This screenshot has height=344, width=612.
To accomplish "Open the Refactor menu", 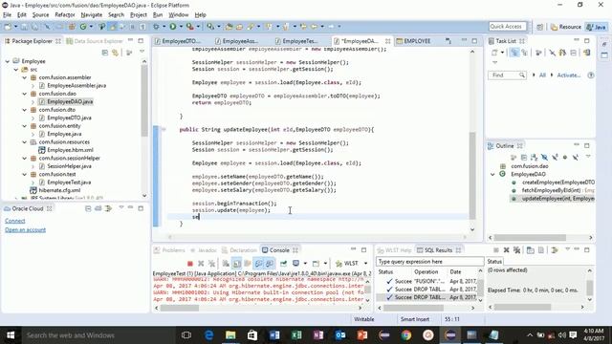I will (x=65, y=15).
